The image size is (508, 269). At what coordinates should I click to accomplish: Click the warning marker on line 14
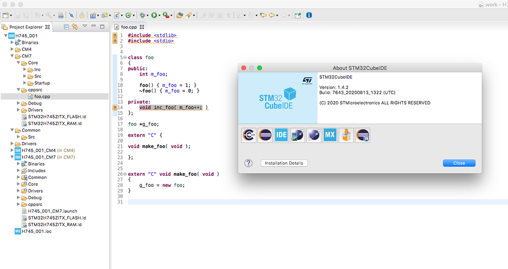(115, 107)
